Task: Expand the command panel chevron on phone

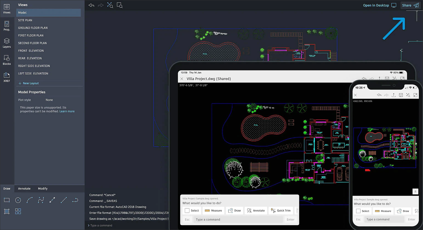Action: pos(415,191)
